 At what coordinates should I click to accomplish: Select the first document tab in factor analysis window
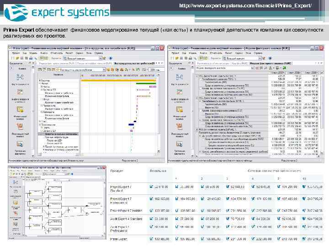[x=213, y=63]
